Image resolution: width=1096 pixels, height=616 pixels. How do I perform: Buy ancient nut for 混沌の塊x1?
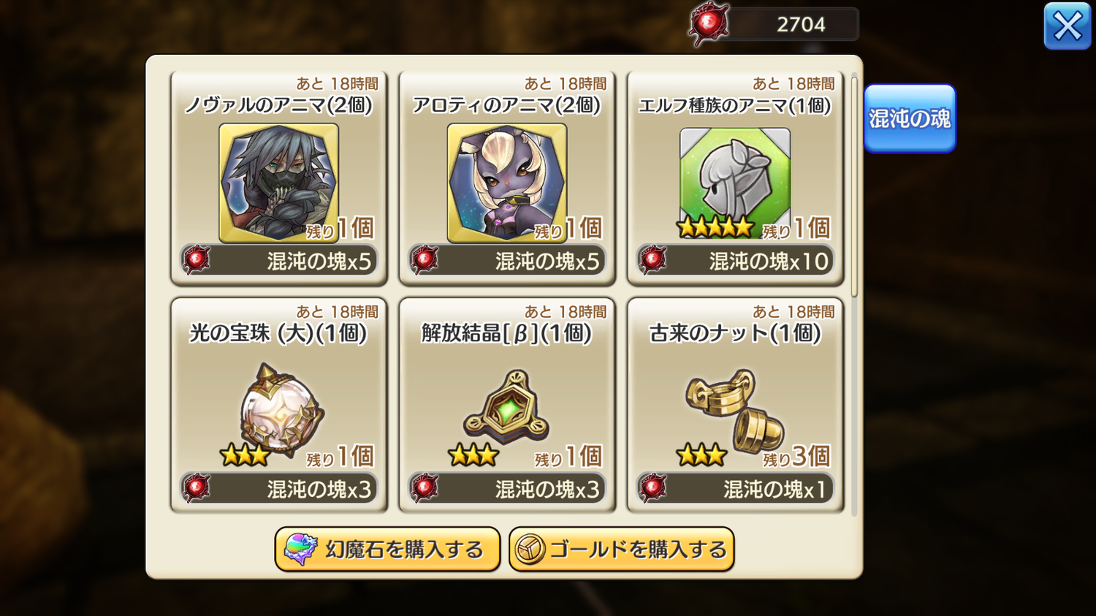[x=734, y=488]
